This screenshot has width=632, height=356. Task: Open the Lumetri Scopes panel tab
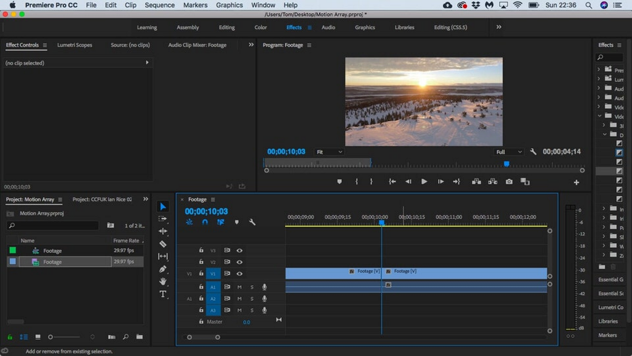74,45
